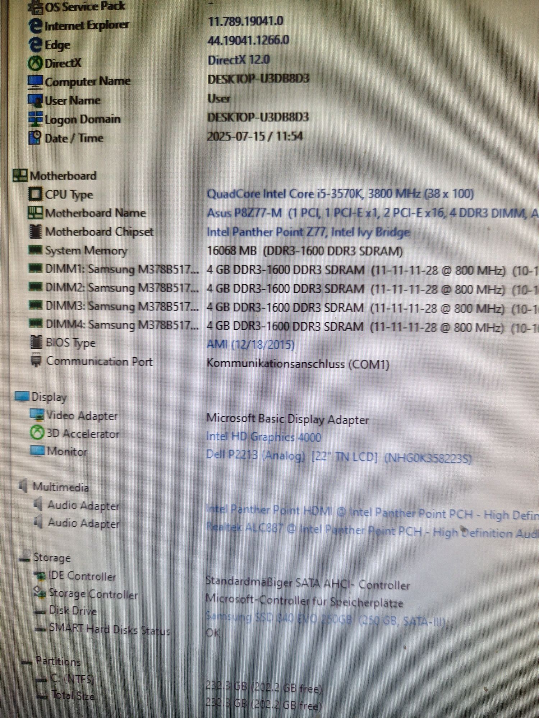
Task: Open the Intel HD Graphics 4000 link
Action: [263, 437]
